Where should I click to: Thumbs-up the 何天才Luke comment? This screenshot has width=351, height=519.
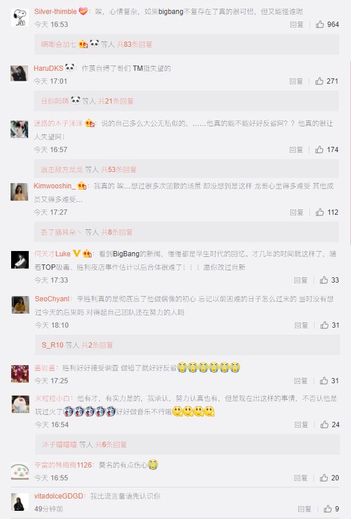324,280
